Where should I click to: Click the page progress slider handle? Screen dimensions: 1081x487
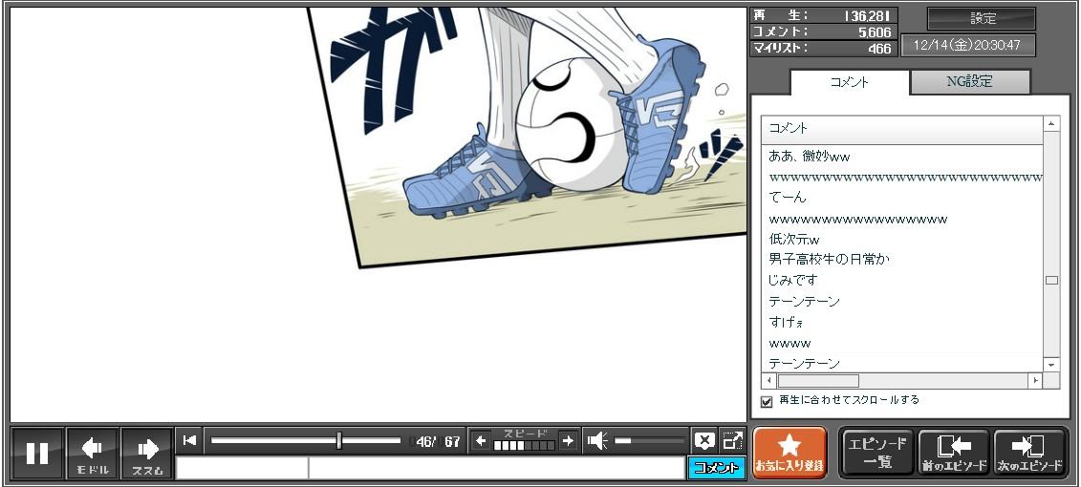coord(339,440)
